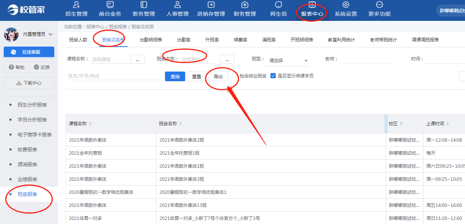The height and width of the screenshot is (224, 465).
Task: Click the 导出 export button
Action: (218, 76)
